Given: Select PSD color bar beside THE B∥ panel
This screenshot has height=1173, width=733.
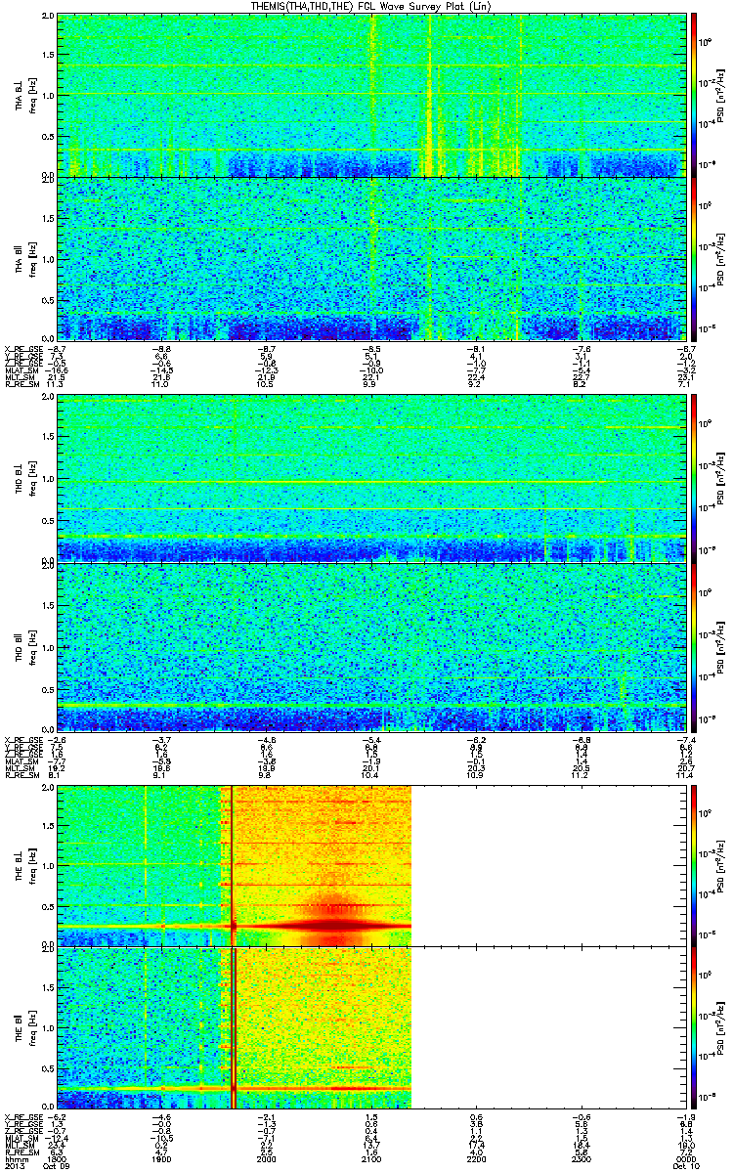Looking at the screenshot, I should click(694, 1026).
